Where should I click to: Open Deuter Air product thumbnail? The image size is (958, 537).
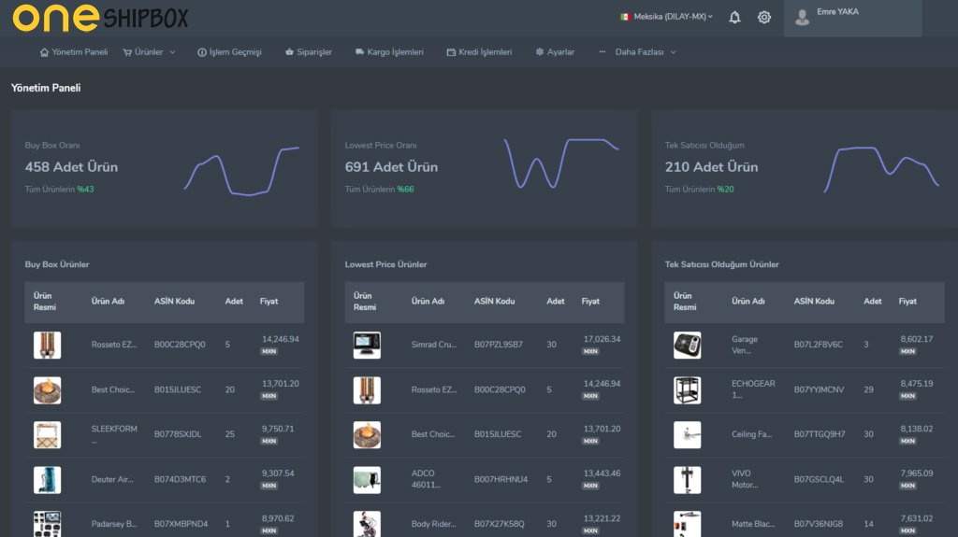[x=47, y=480]
